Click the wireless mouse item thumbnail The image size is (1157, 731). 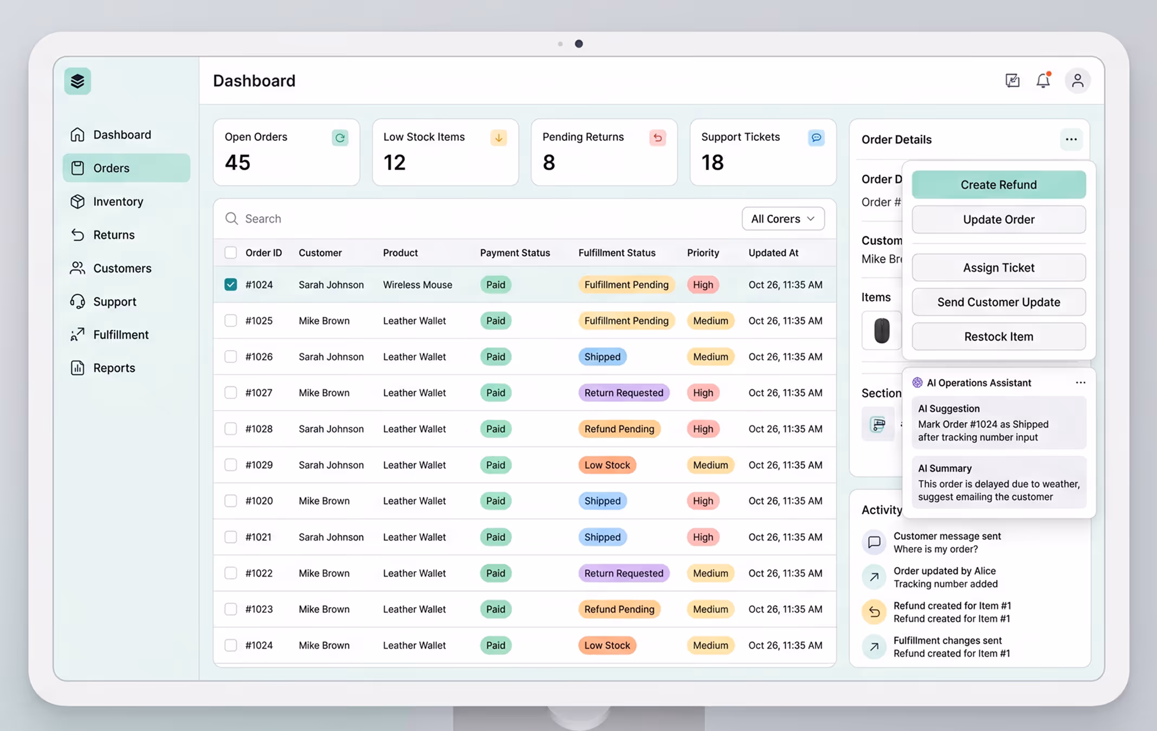[x=882, y=331]
